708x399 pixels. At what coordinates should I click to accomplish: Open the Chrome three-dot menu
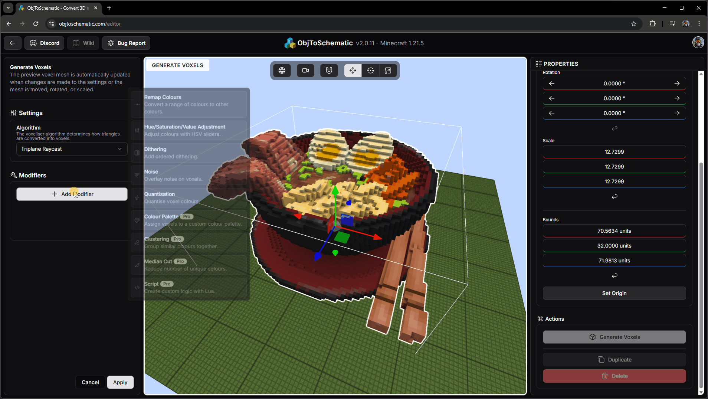[699, 24]
